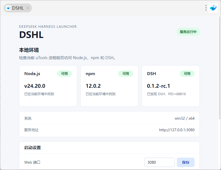Select the DSH version 0.1.2-rc.1

[x=158, y=86]
